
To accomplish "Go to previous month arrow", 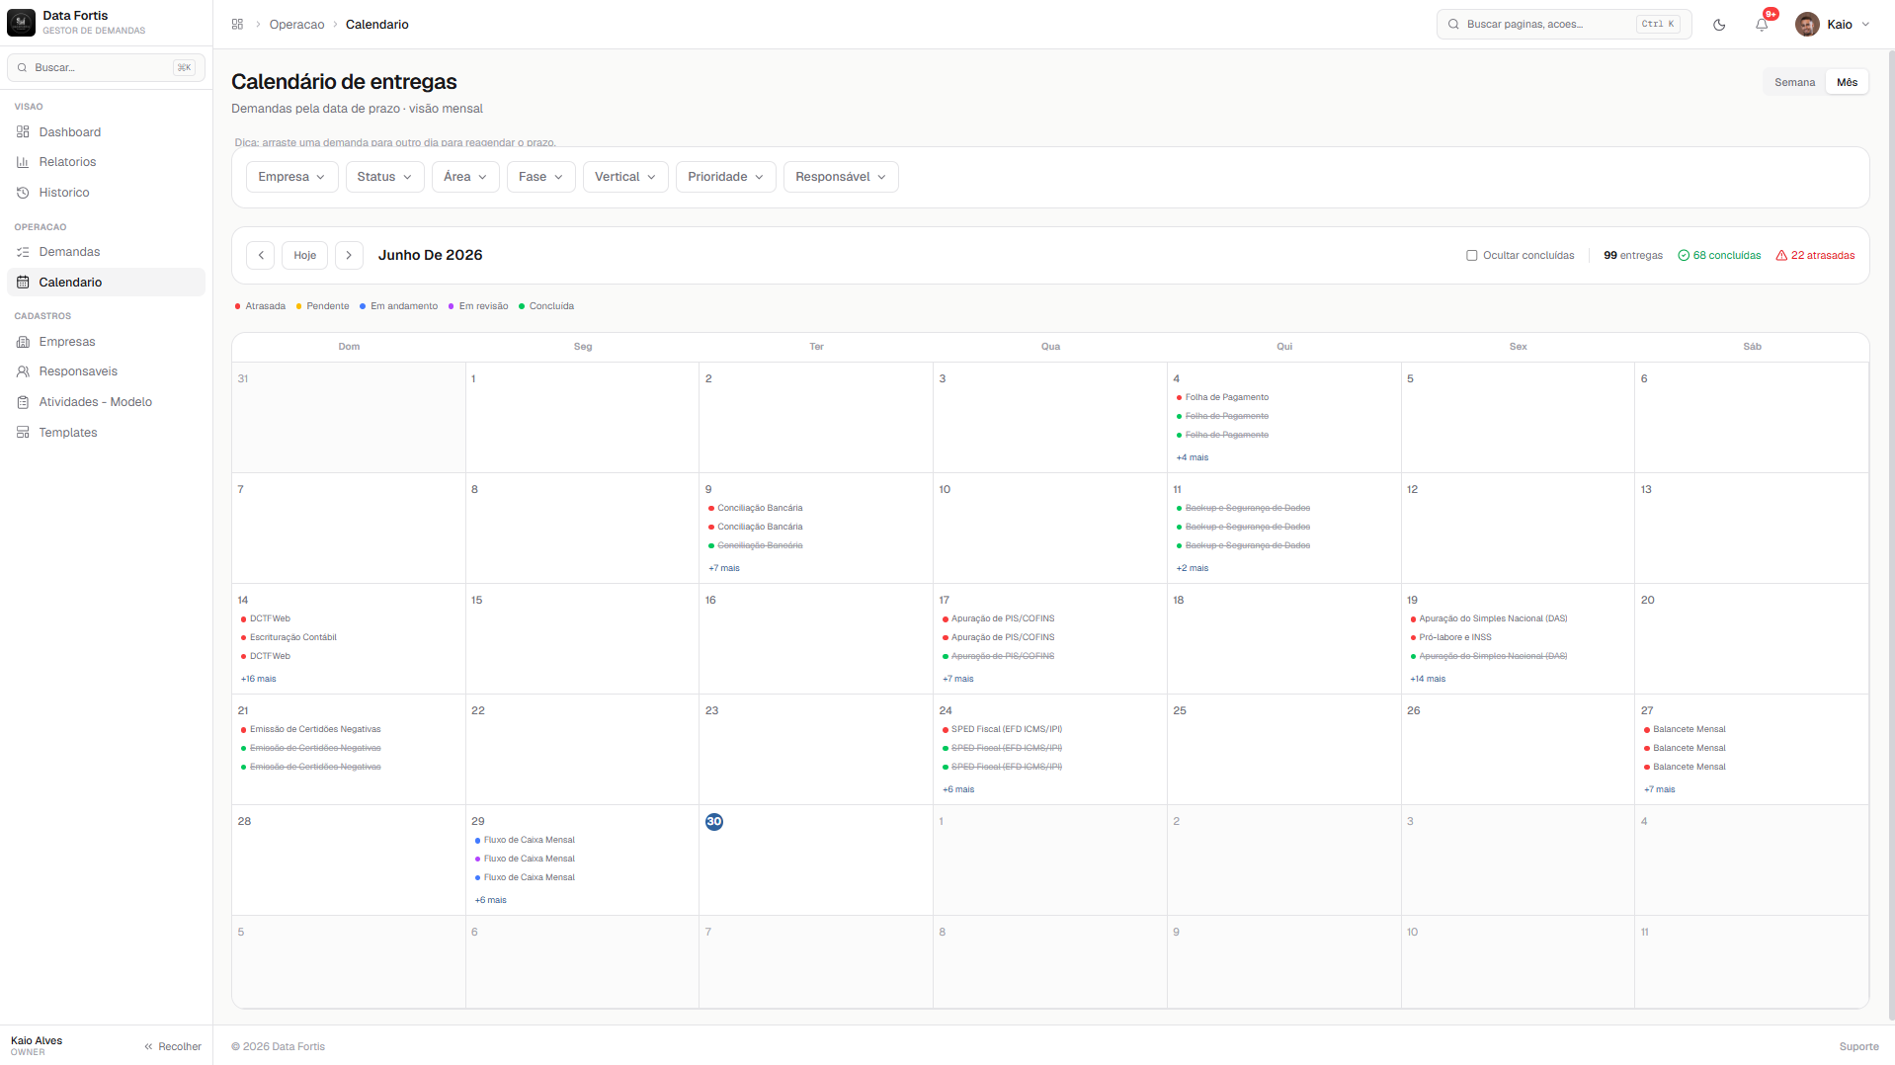I will [261, 255].
